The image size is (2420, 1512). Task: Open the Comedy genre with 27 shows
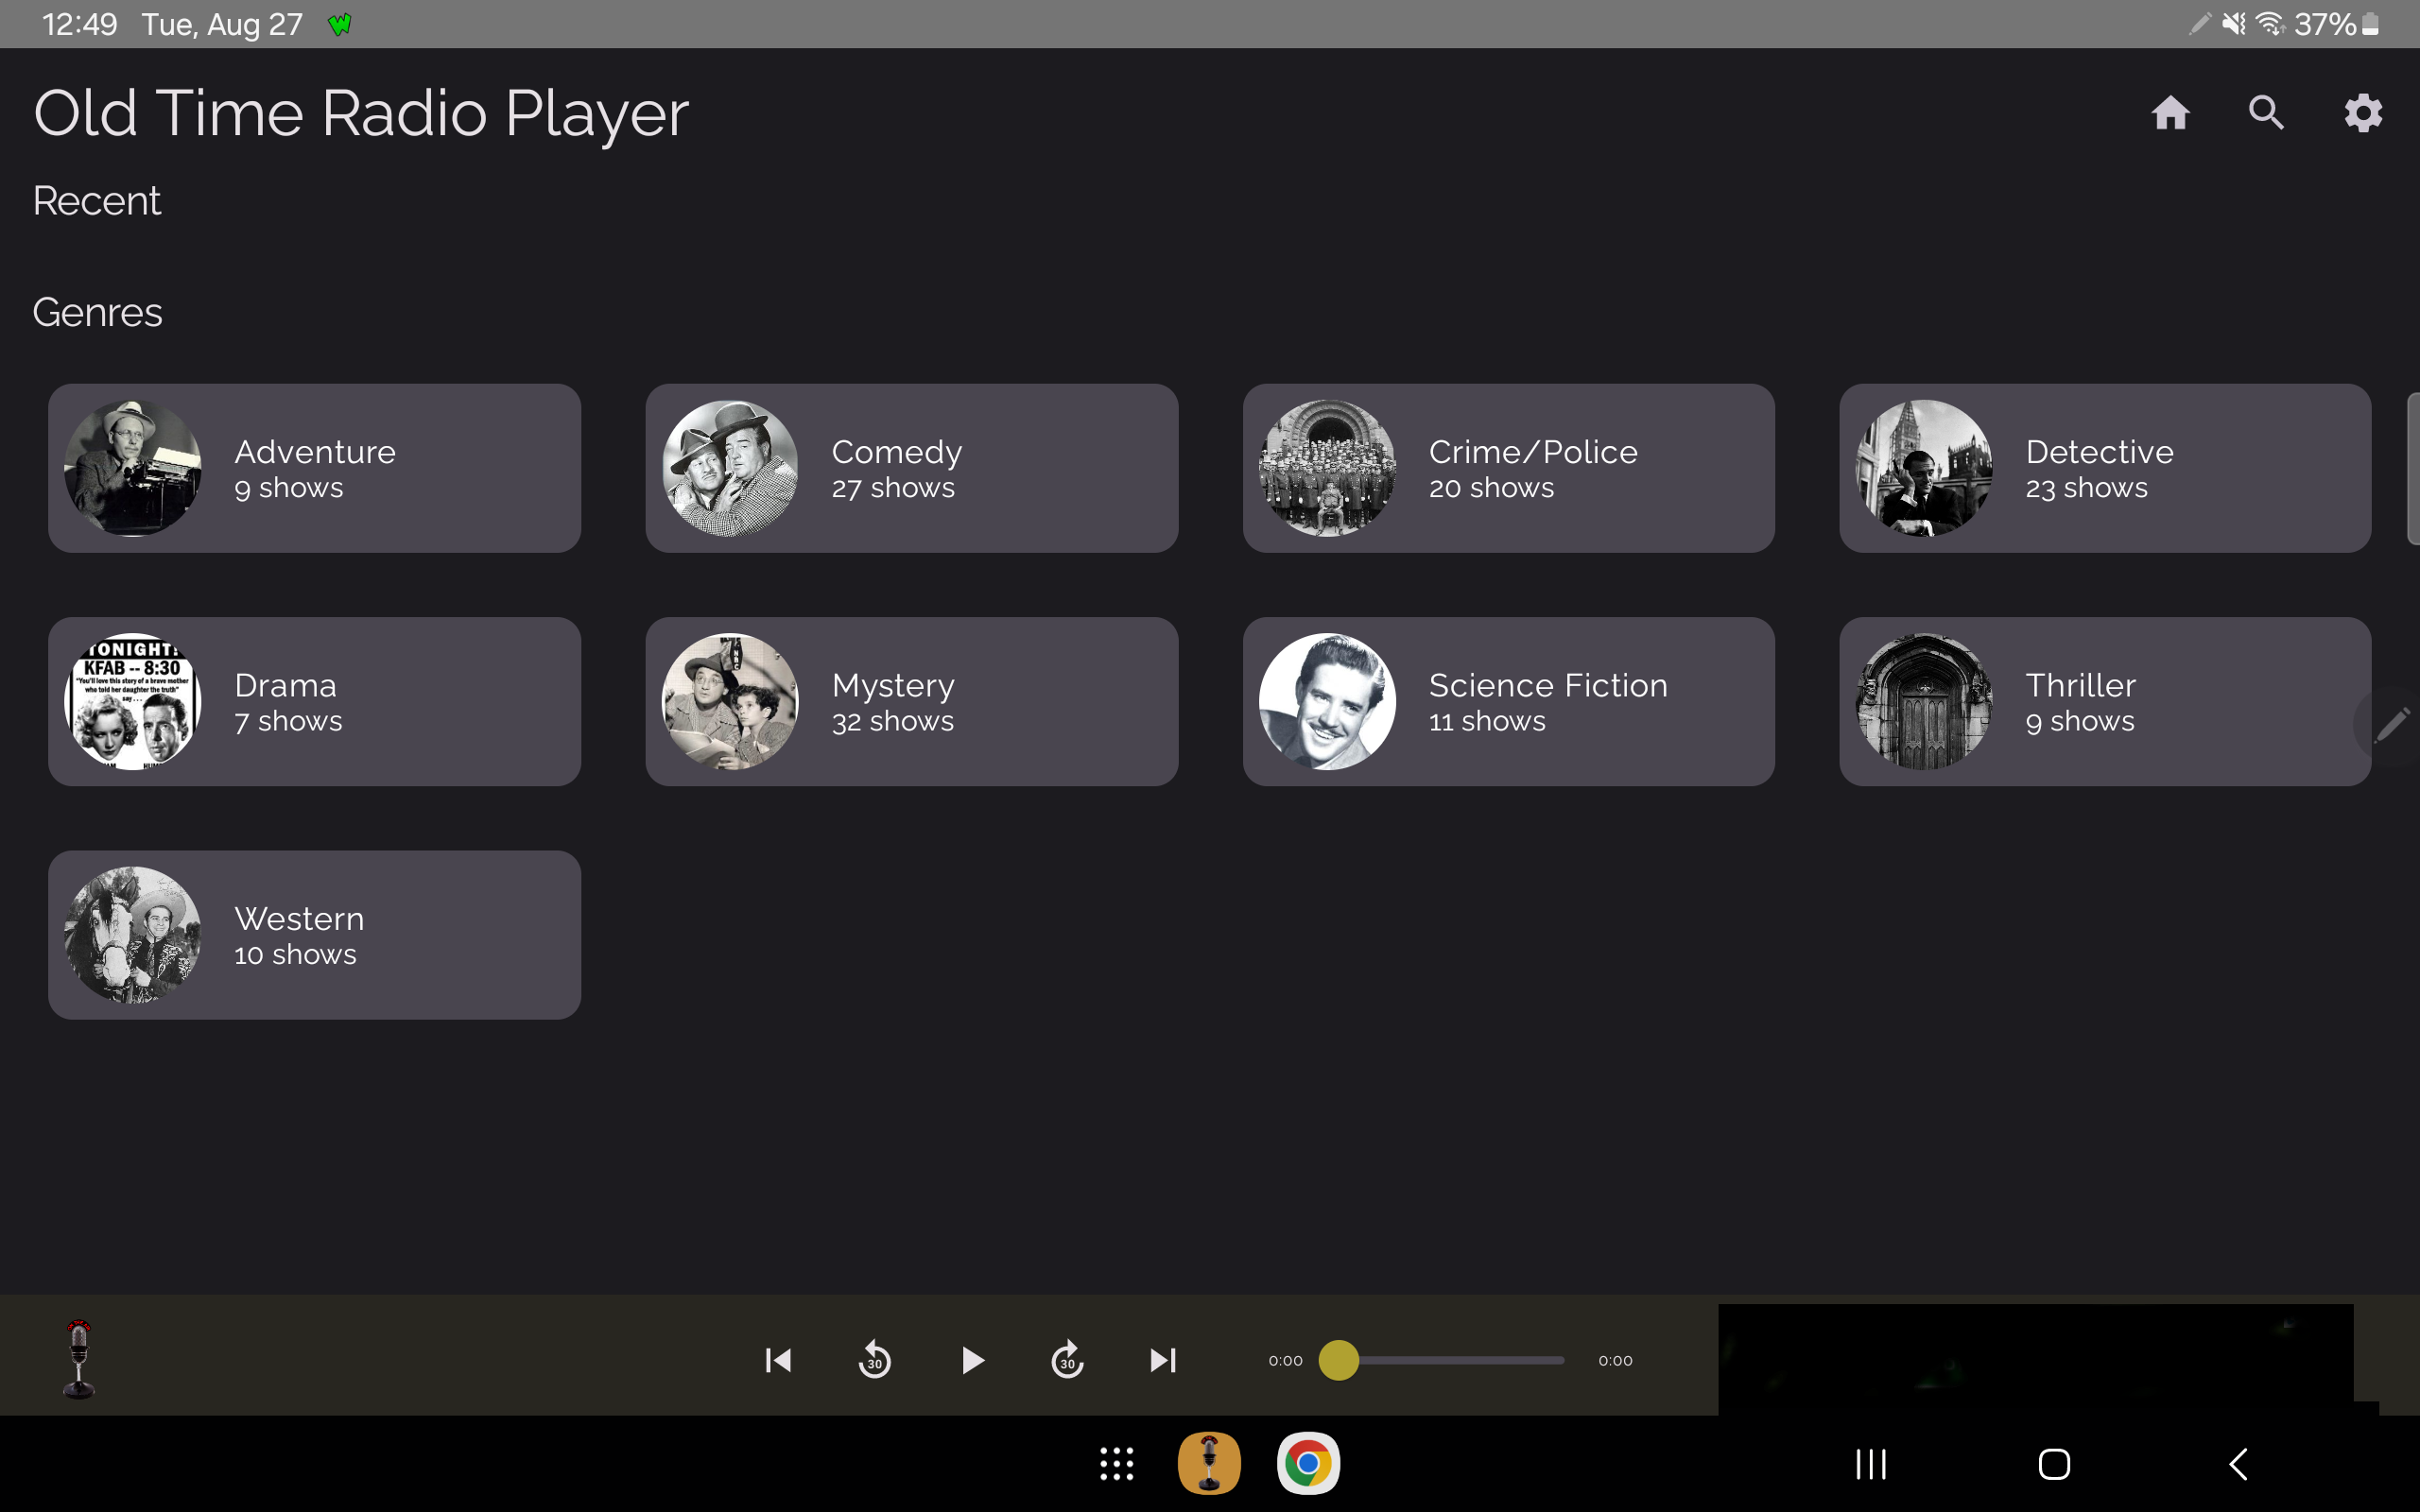pos(911,467)
